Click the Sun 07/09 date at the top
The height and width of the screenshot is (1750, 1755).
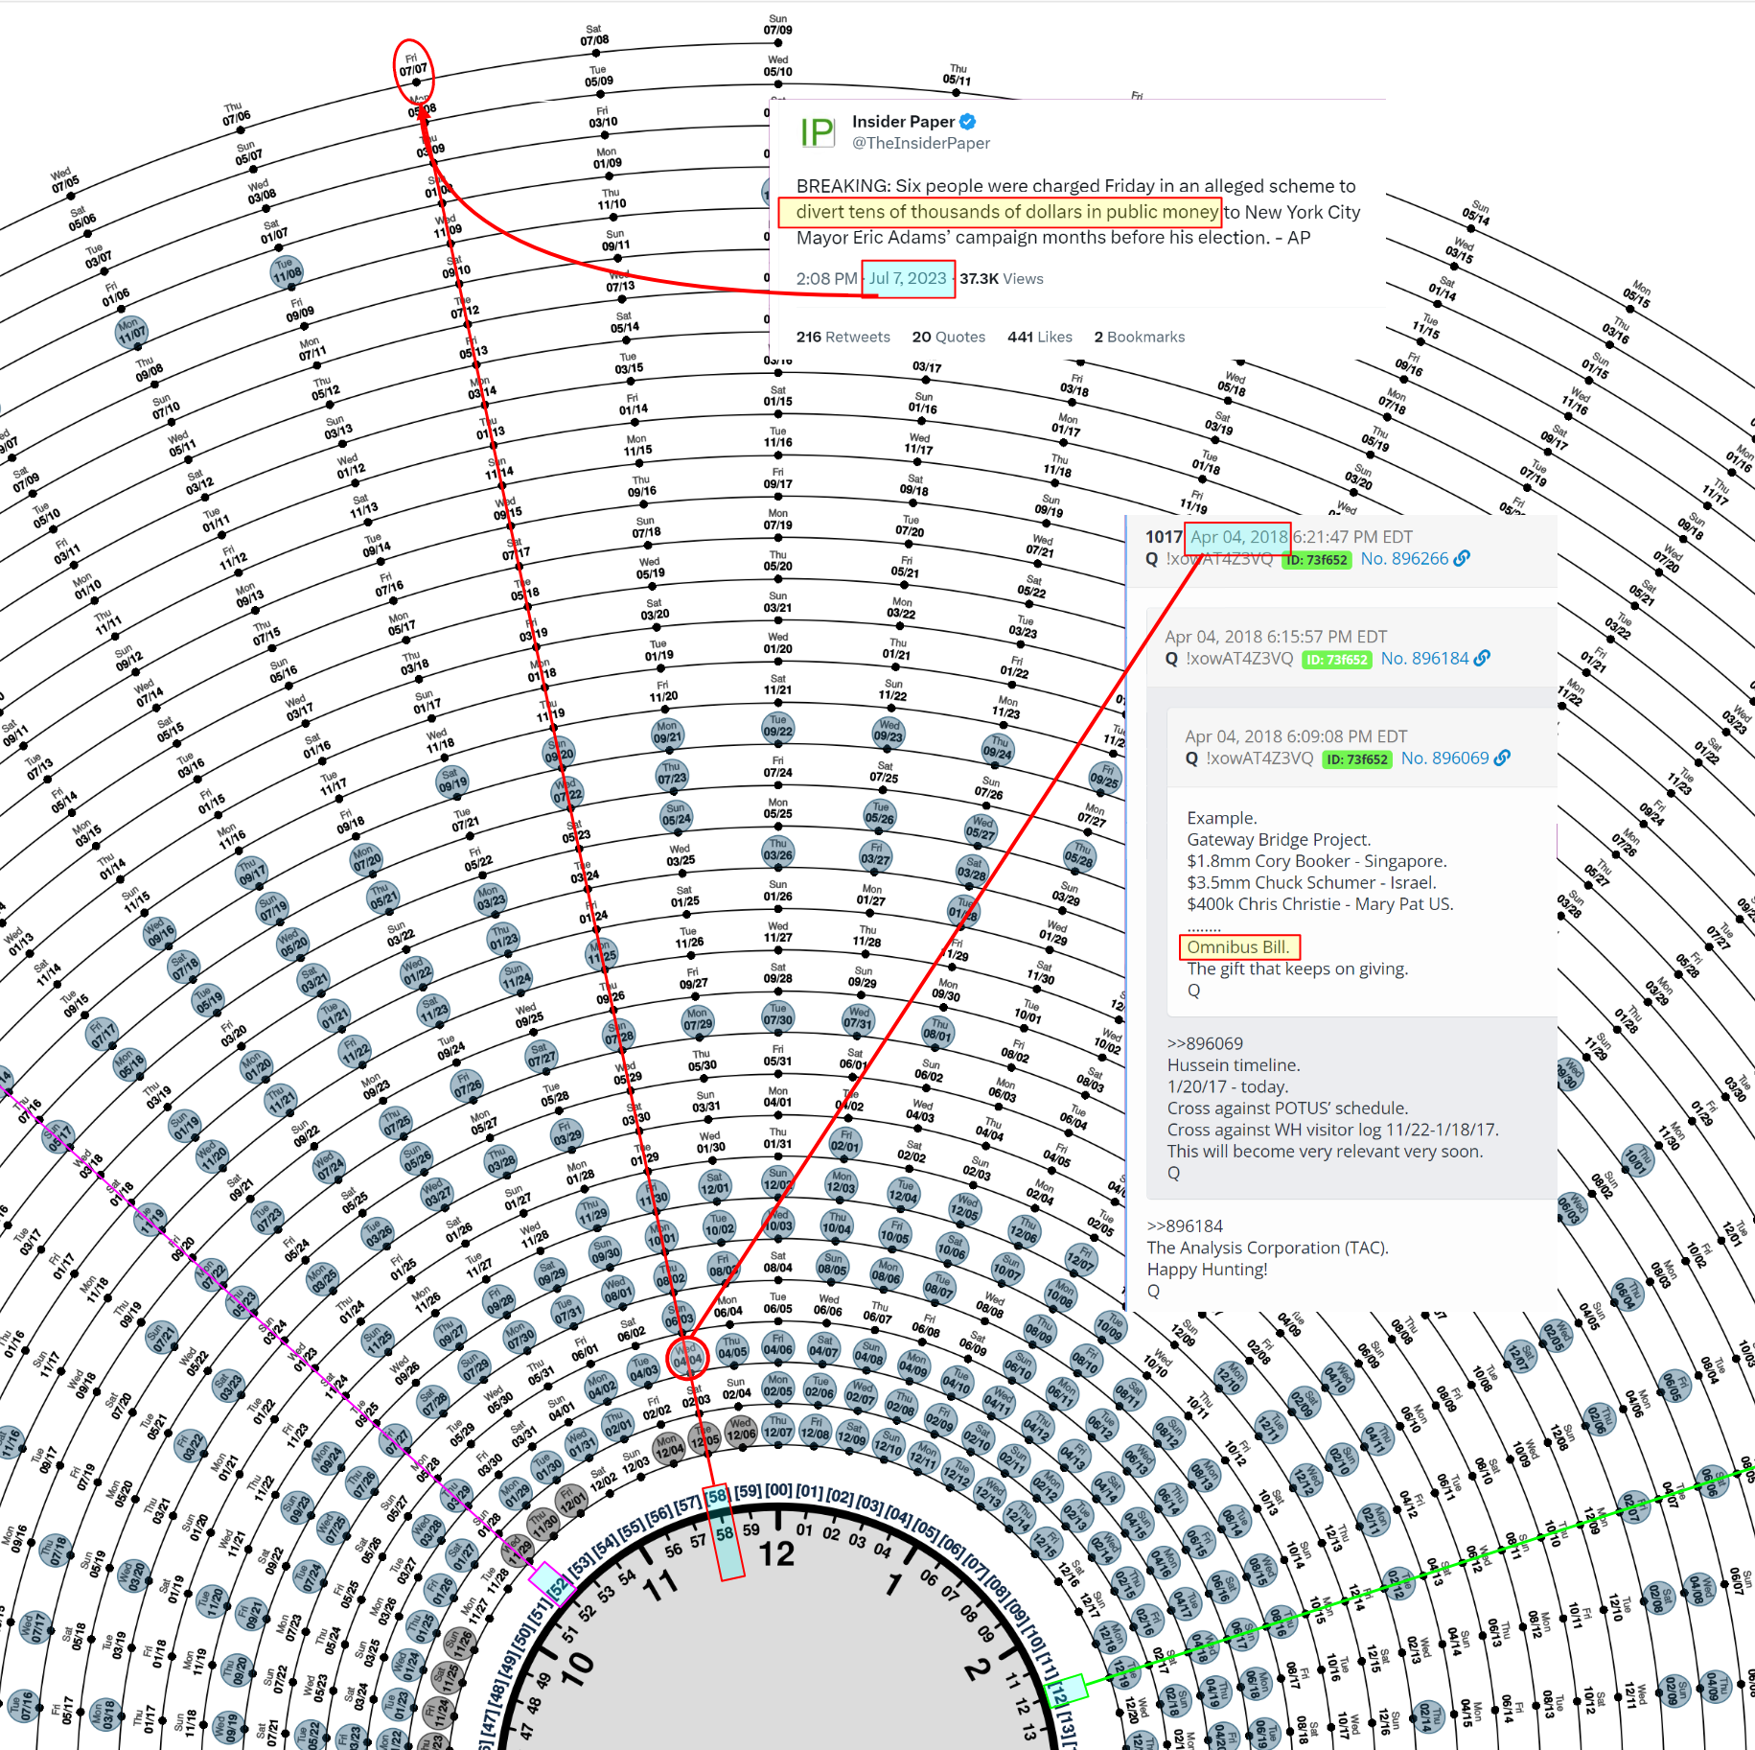pos(777,25)
